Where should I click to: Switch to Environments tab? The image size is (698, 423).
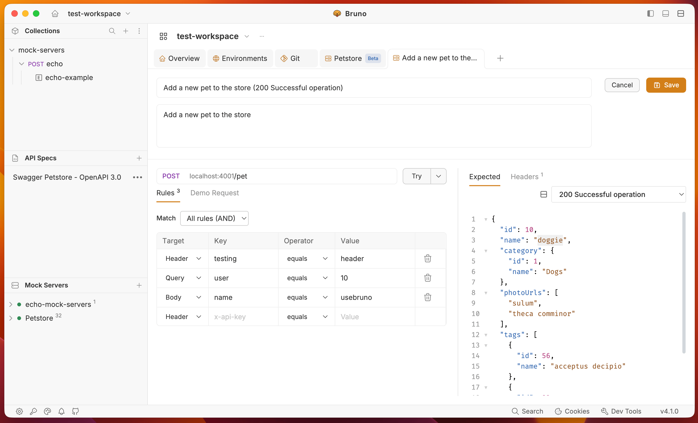pyautogui.click(x=240, y=58)
